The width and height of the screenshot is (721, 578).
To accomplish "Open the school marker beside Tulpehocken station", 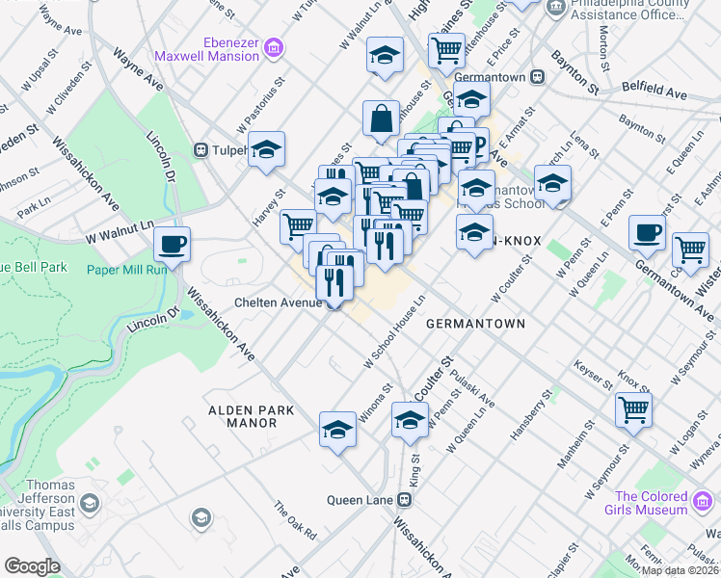I will 266,150.
